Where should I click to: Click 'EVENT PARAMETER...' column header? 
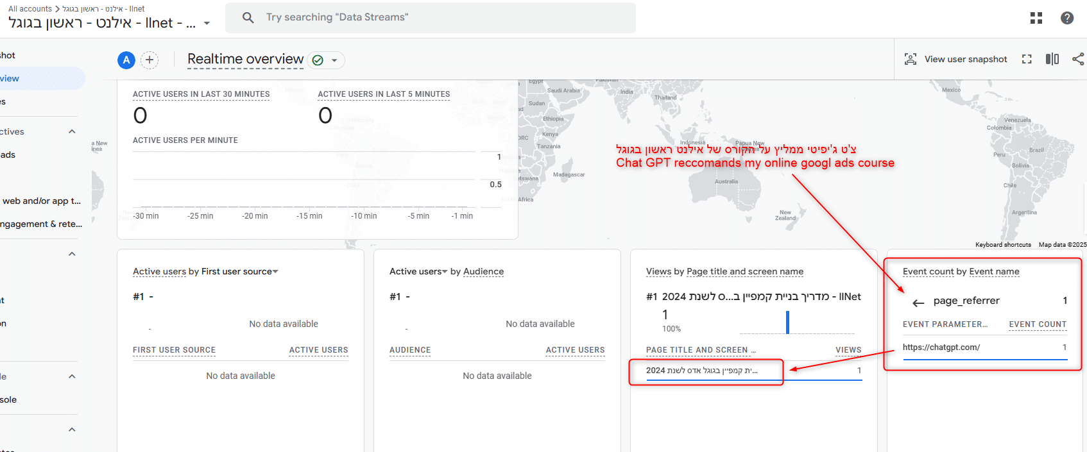point(945,324)
